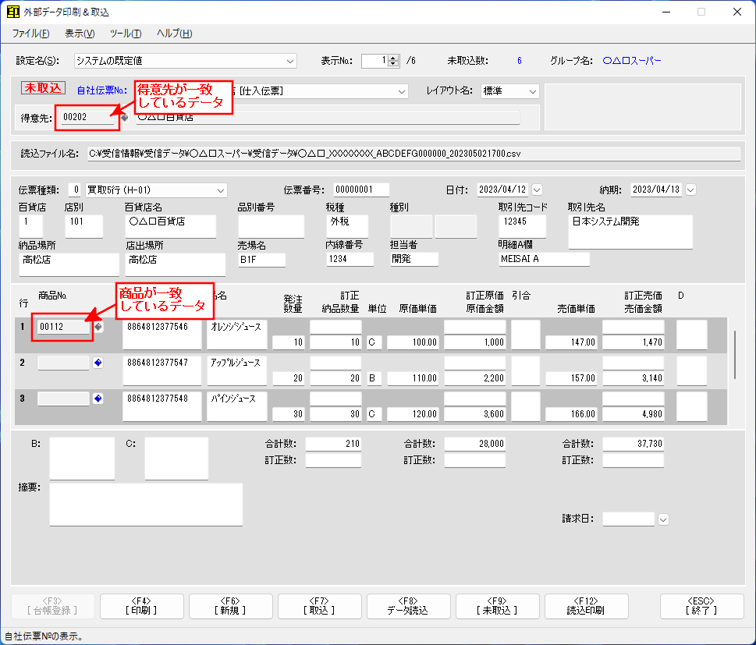Click the 税種 field 外税
The height and width of the screenshot is (645, 756).
point(347,226)
